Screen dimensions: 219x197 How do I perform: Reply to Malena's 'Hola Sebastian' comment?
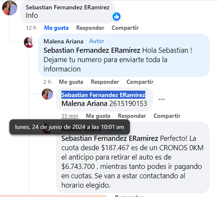tap(105, 82)
